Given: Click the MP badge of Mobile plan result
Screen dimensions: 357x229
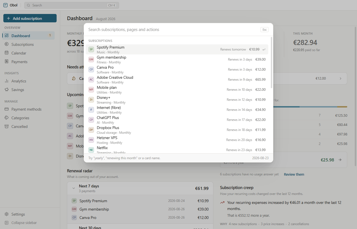Looking at the screenshot, I should tap(91, 90).
